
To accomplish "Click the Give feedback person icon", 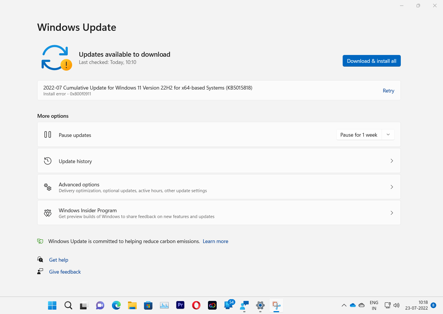I will [x=40, y=271].
